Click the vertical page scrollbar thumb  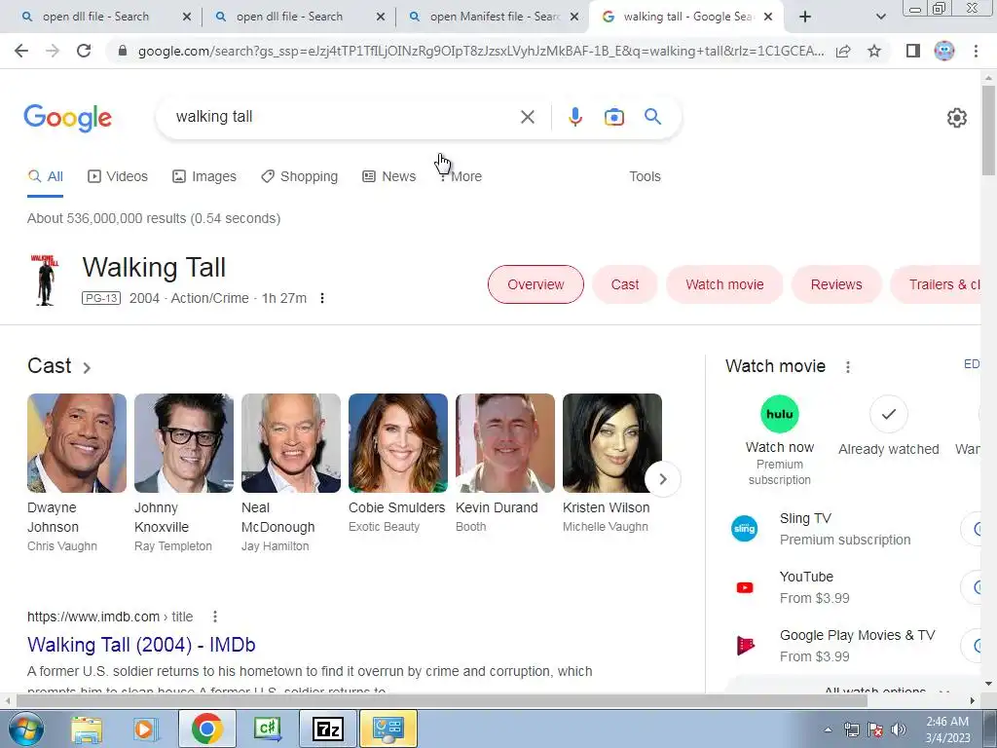[x=988, y=130]
